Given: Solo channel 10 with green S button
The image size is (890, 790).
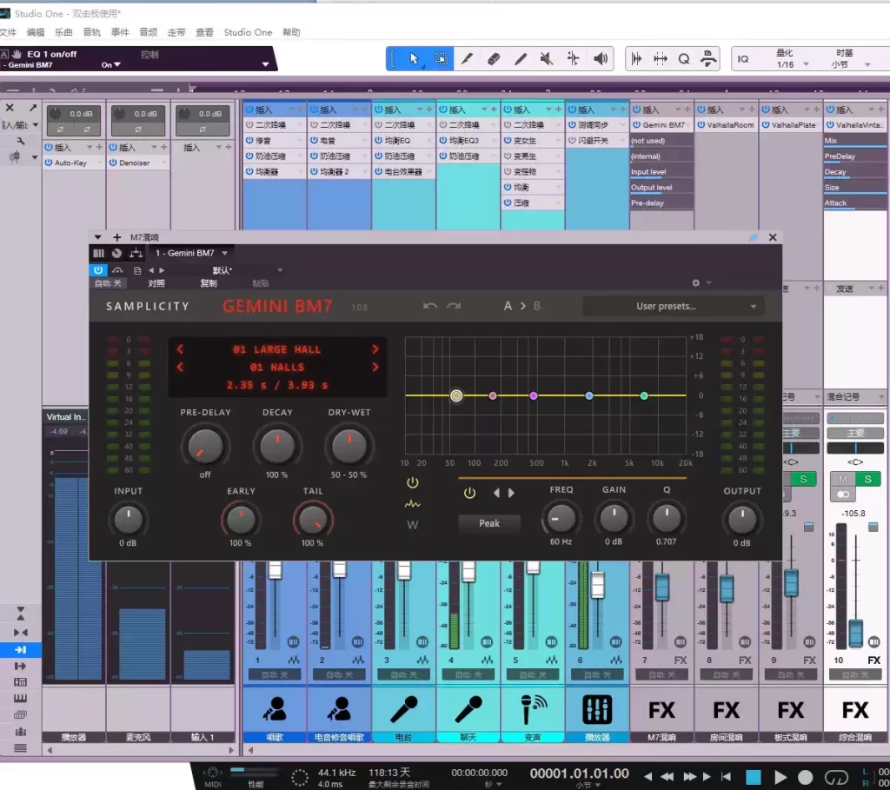Looking at the screenshot, I should point(868,479).
